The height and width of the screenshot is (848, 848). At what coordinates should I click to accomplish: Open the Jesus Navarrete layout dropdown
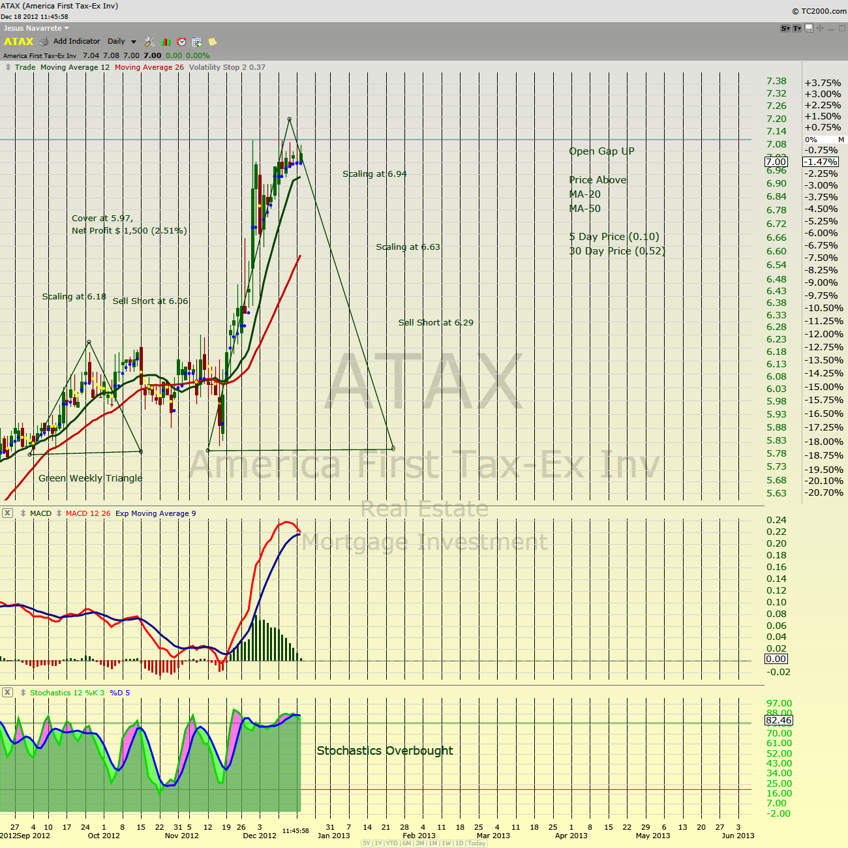coord(36,28)
